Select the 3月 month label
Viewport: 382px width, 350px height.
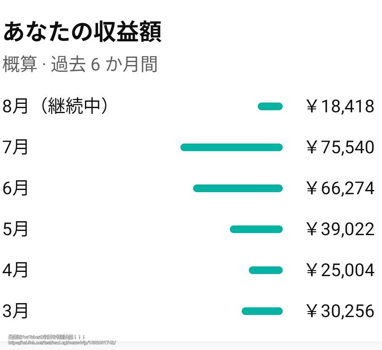click(16, 311)
